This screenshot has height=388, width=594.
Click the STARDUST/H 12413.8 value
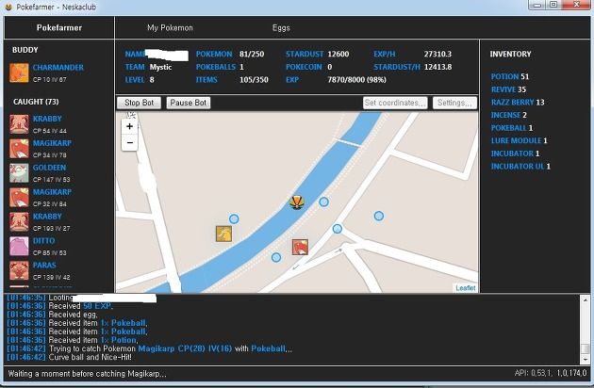[437, 67]
